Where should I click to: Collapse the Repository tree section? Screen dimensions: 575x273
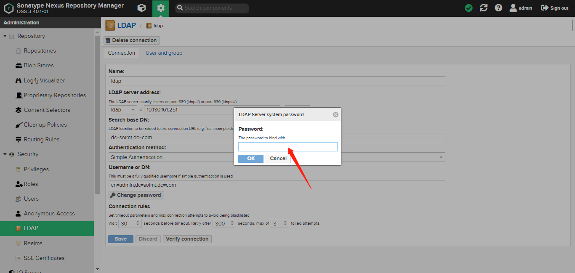coord(5,36)
